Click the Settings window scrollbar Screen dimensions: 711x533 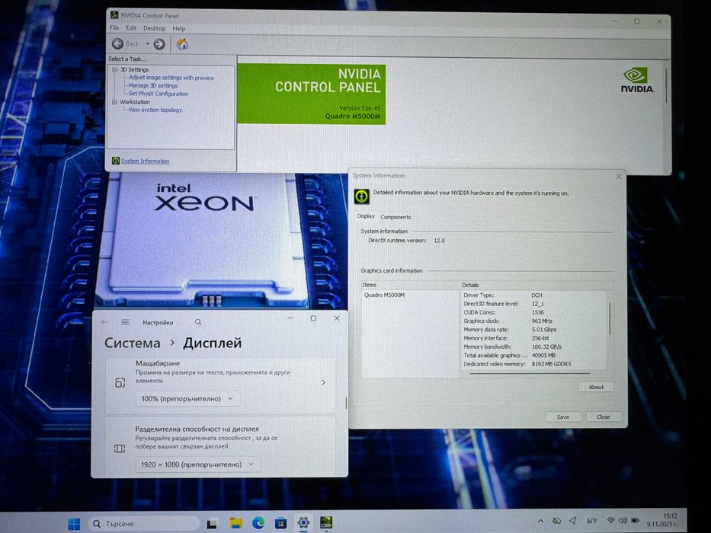(x=346, y=403)
